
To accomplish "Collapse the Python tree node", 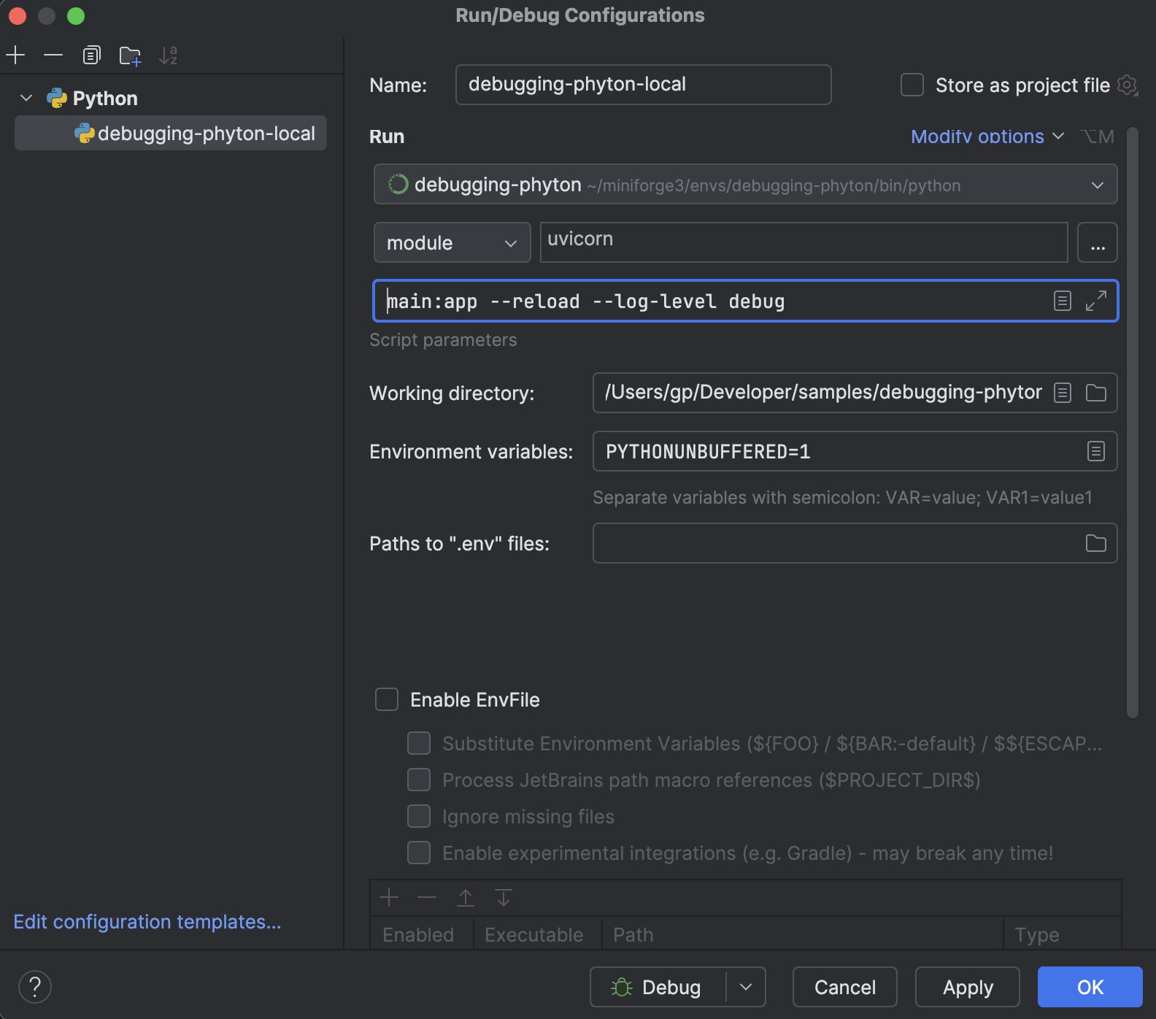I will 26,98.
